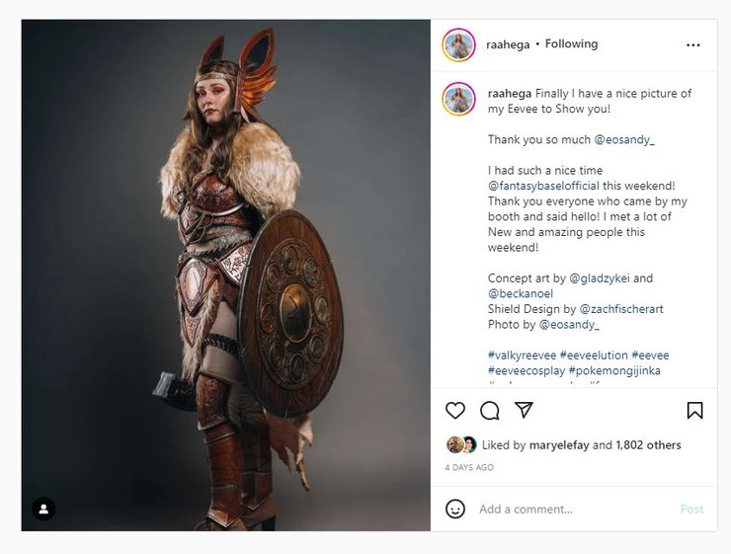Show tagged people icon on photo

43,509
